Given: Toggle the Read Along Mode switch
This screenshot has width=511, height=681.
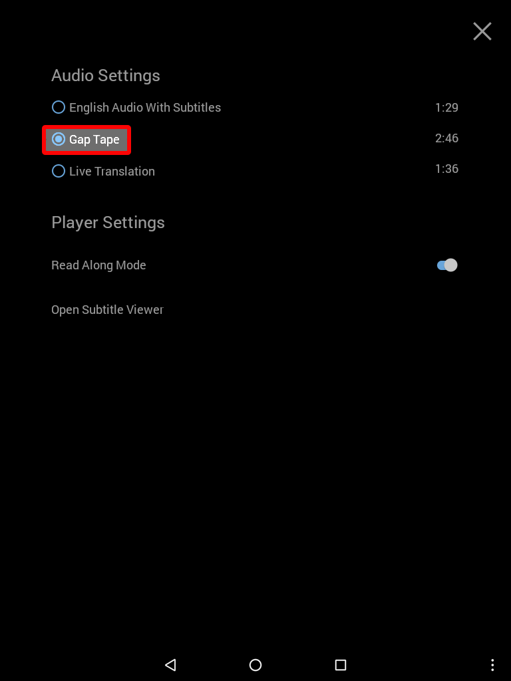Looking at the screenshot, I should tap(447, 265).
